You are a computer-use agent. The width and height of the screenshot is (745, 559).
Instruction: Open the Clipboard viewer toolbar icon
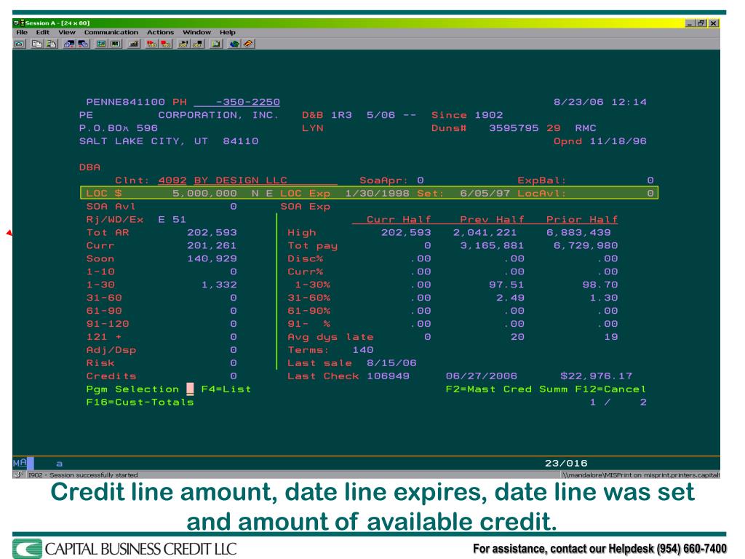[x=215, y=44]
